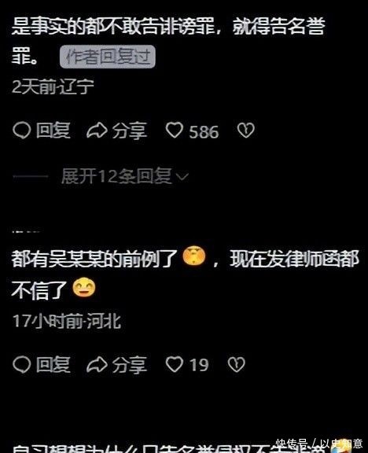Tap the 作者回复过 badge
This screenshot has width=368, height=453.
pos(108,57)
